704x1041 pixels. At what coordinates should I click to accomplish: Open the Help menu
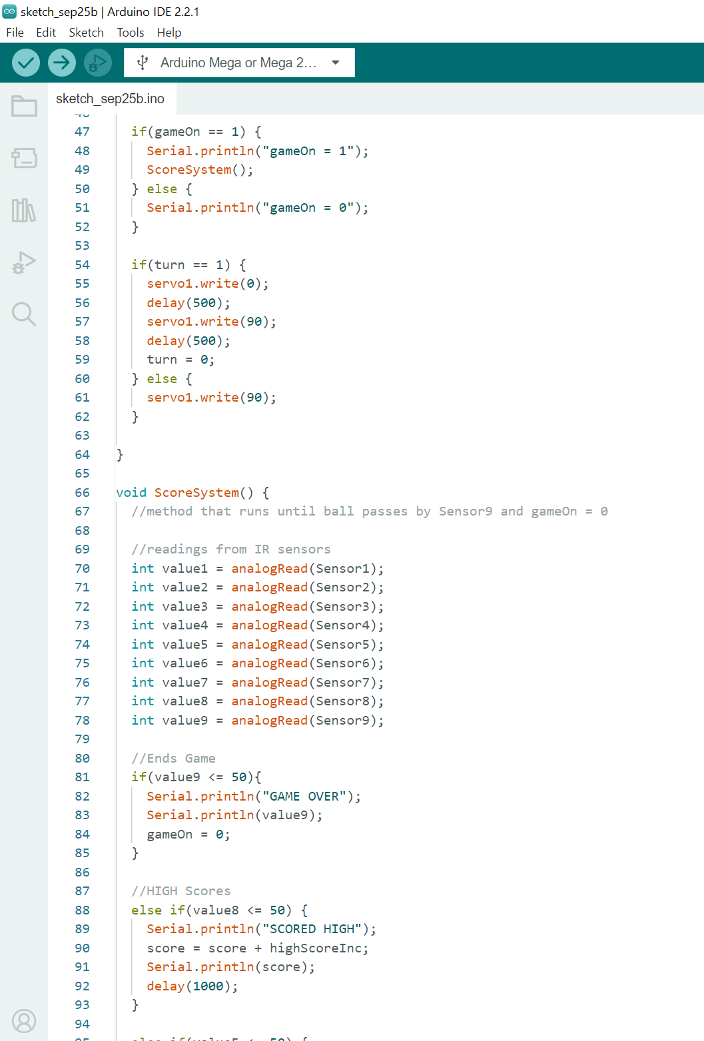[169, 32]
